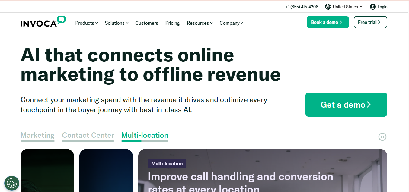Switch to Marketing tab
The width and height of the screenshot is (409, 192).
(37, 135)
